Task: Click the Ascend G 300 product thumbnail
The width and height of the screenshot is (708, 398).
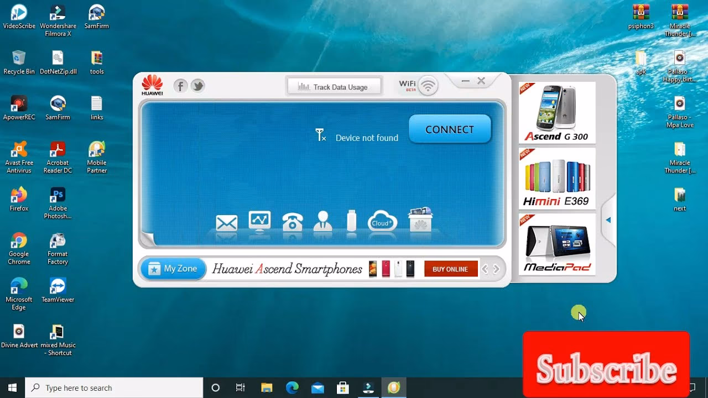Action: 556,112
